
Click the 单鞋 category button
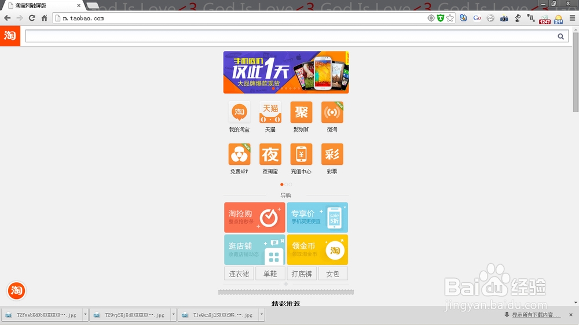pyautogui.click(x=270, y=274)
